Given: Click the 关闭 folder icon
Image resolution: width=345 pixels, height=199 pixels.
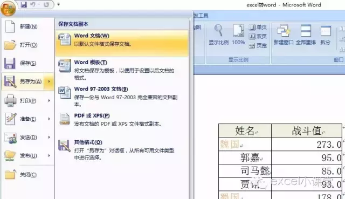Looking at the screenshot, I should point(10,175).
